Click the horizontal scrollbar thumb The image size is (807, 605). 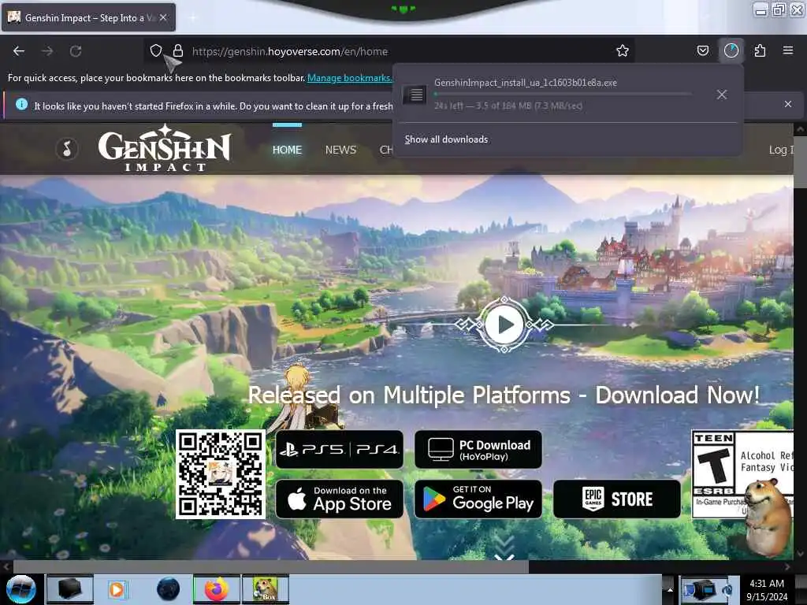[271, 567]
